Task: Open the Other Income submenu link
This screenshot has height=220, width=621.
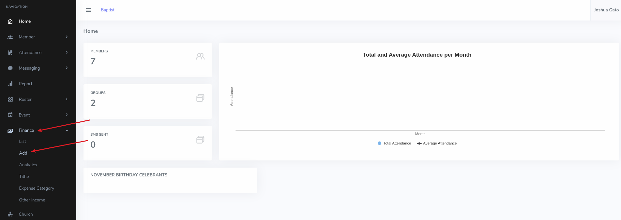Action: coord(32,200)
